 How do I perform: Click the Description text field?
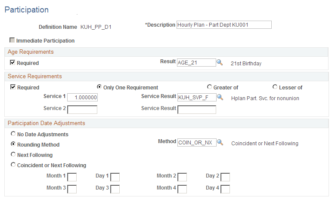pos(224,25)
